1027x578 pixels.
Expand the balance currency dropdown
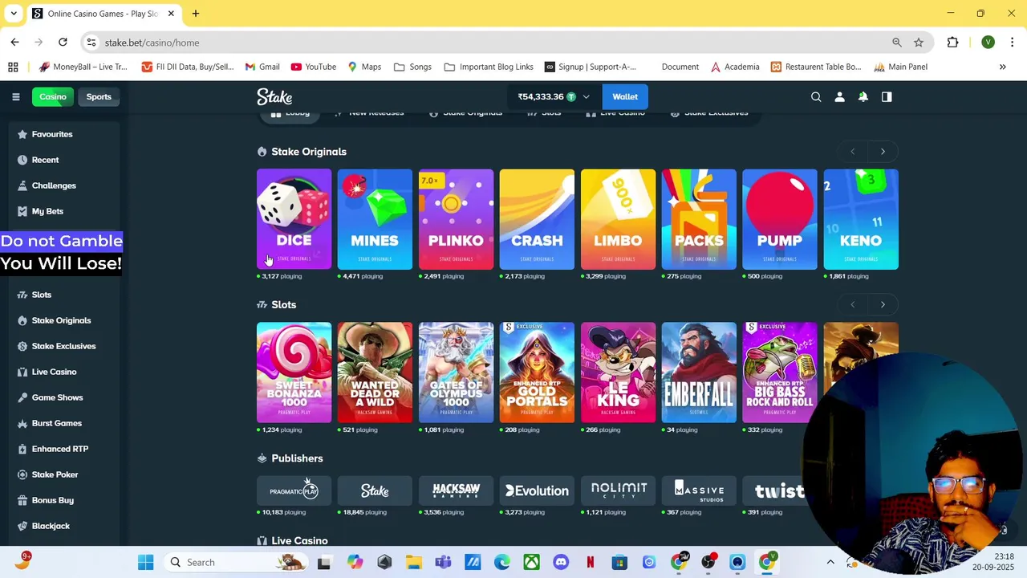click(586, 97)
